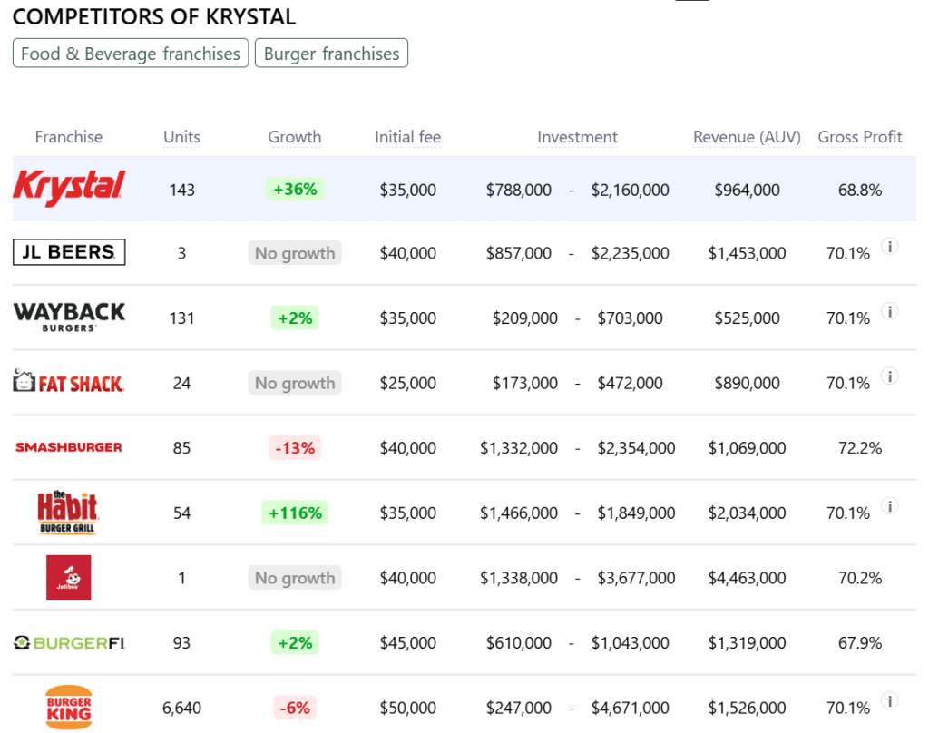Open the Krystal franchise logo
Screen dimensions: 929x733
69,187
